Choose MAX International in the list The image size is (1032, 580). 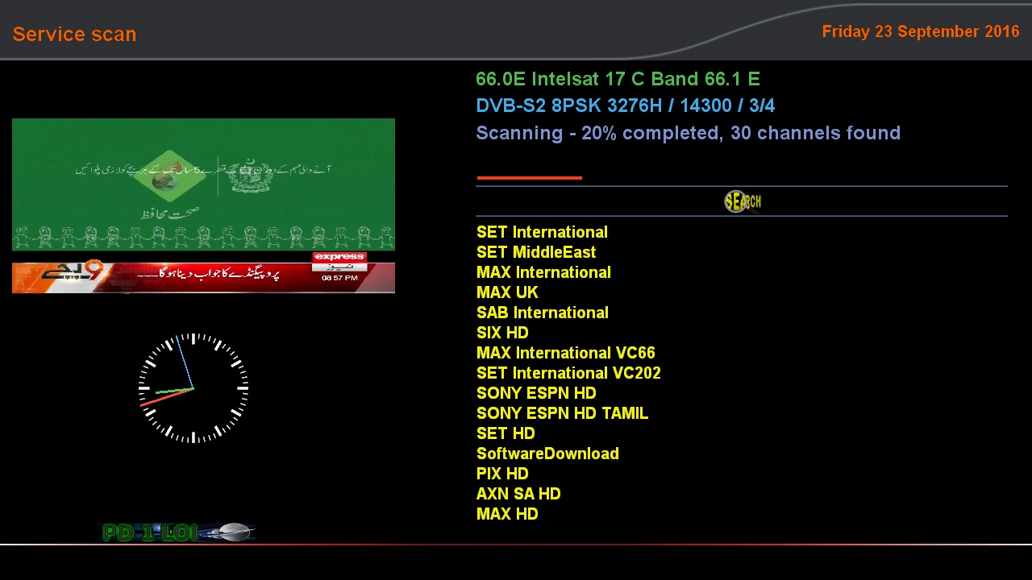(x=543, y=272)
